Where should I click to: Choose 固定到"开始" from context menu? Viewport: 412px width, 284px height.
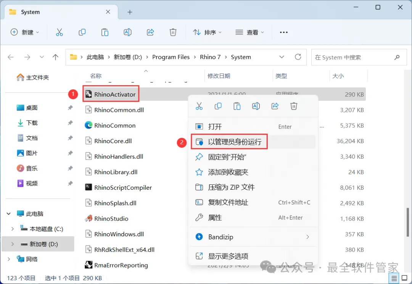click(253, 157)
